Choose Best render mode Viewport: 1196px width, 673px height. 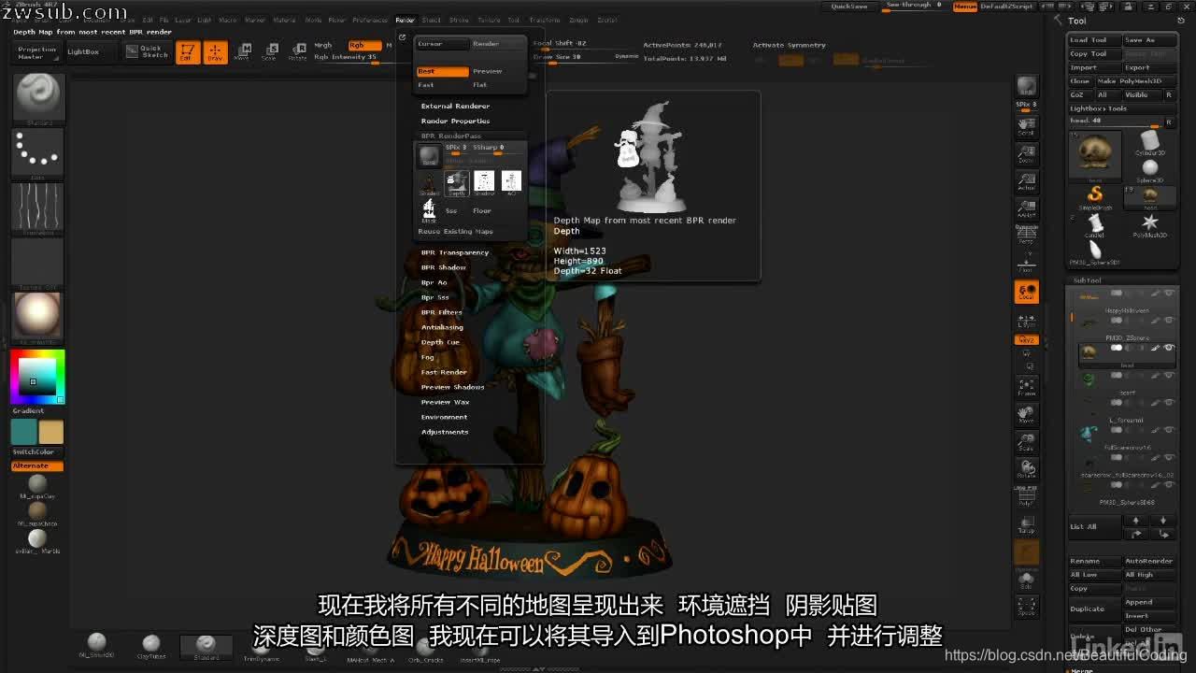coord(443,71)
